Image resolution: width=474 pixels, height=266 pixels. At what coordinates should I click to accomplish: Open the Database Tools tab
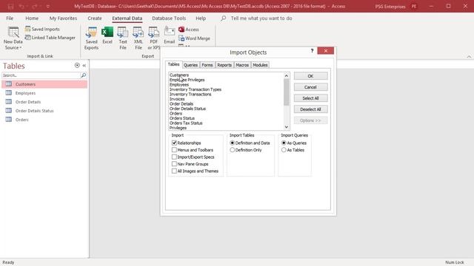pos(169,18)
